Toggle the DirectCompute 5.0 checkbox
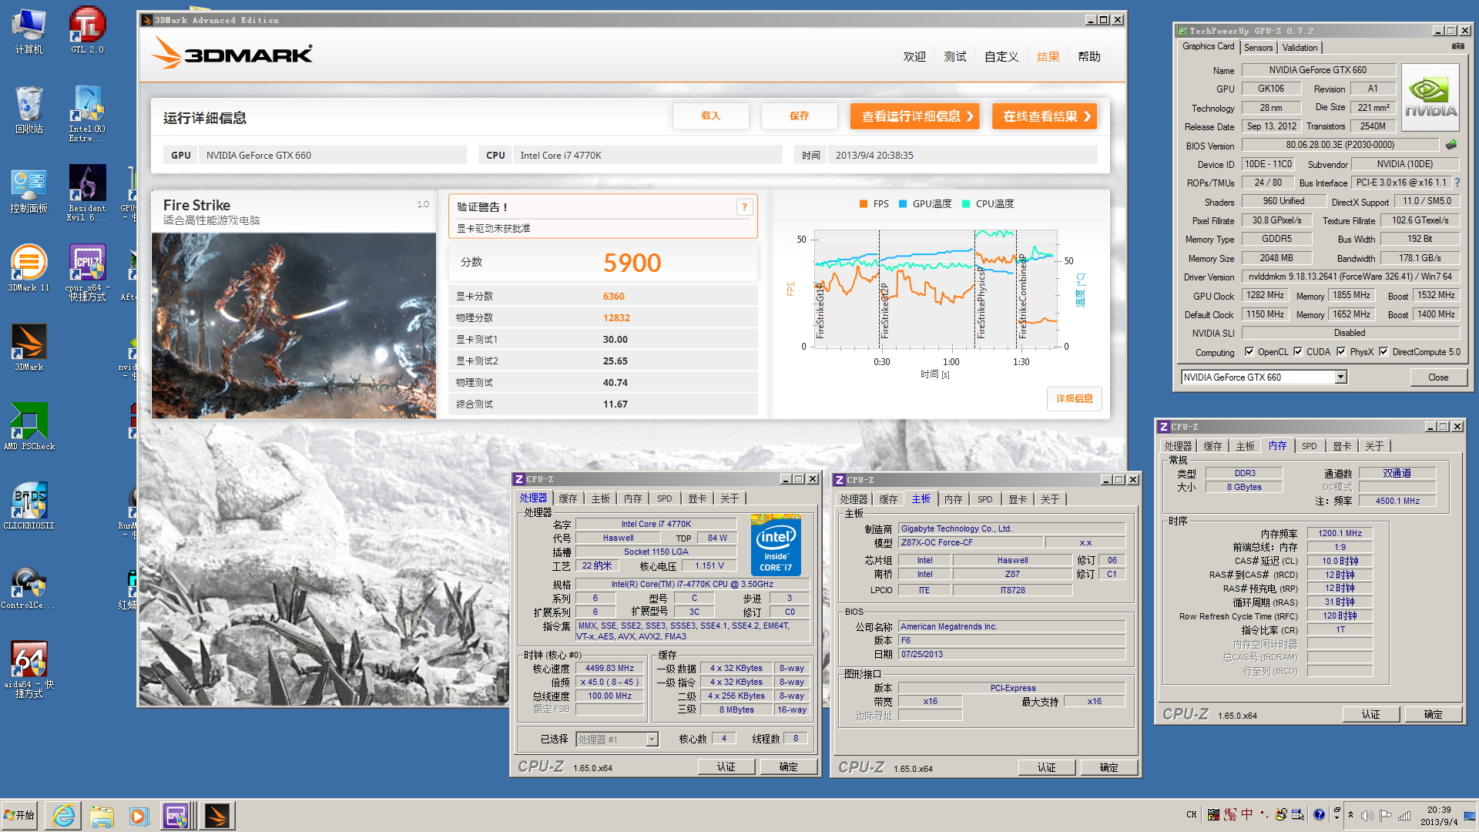The height and width of the screenshot is (832, 1479). (1383, 352)
